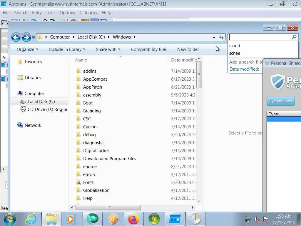The width and height of the screenshot is (301, 226).
Task: Launch Internet Explorer from taskbar
Action: pyautogui.click(x=31, y=219)
